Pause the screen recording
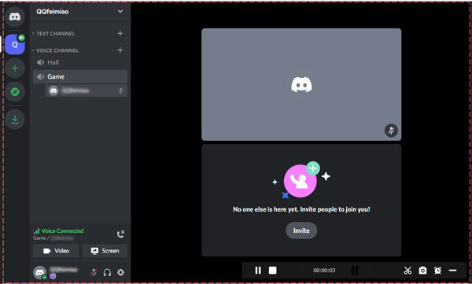The width and height of the screenshot is (472, 284). click(258, 271)
